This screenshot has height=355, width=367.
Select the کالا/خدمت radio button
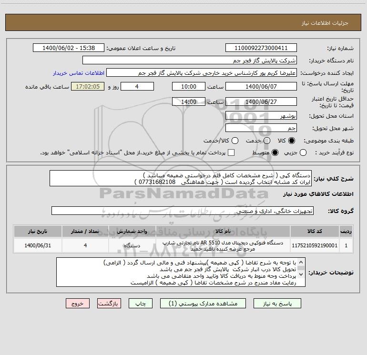[x=235, y=141]
